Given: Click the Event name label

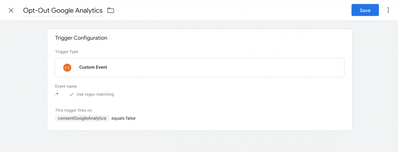Looking at the screenshot, I should 66,87.
